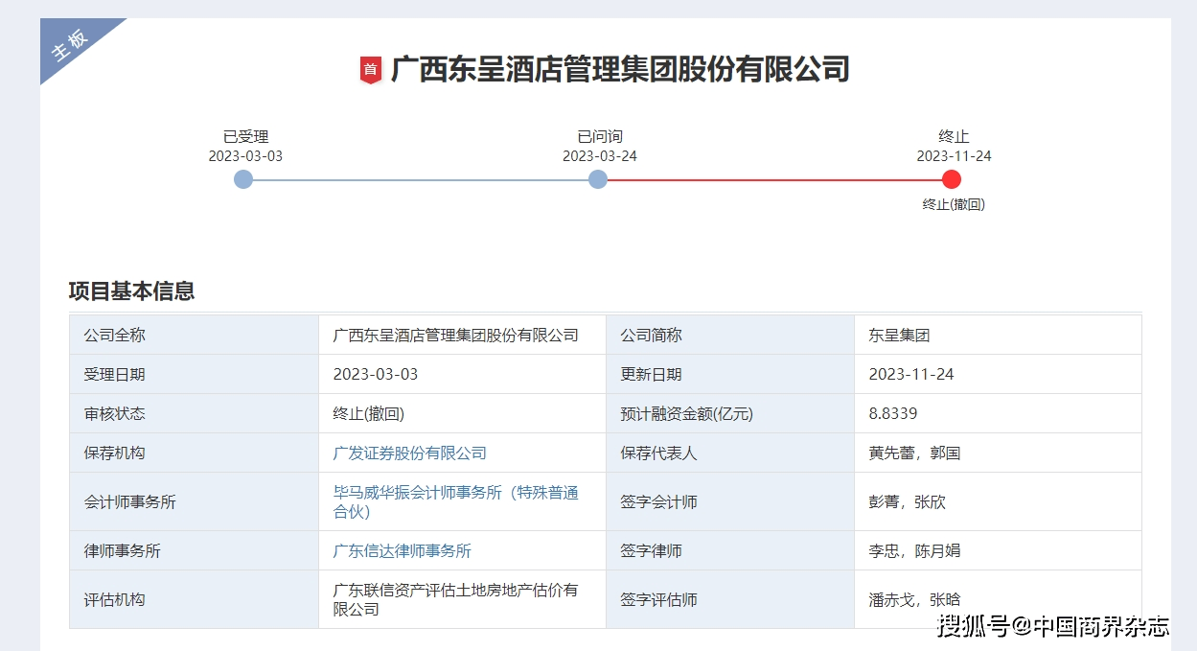The width and height of the screenshot is (1197, 651).
Task: Click the 更新日期 value 2023-11-24 in the table
Action: point(911,374)
